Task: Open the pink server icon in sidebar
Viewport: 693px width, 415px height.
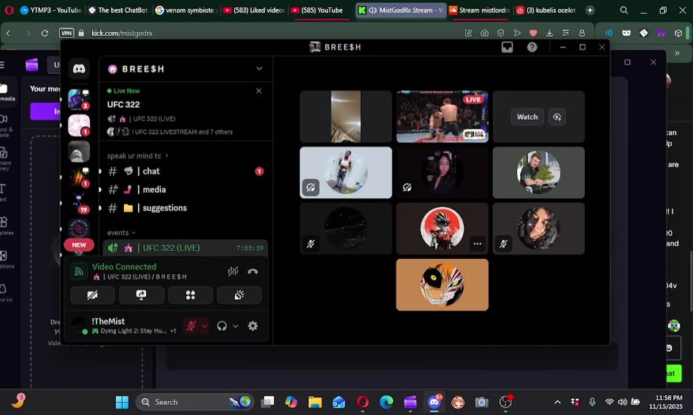Action: point(79,125)
